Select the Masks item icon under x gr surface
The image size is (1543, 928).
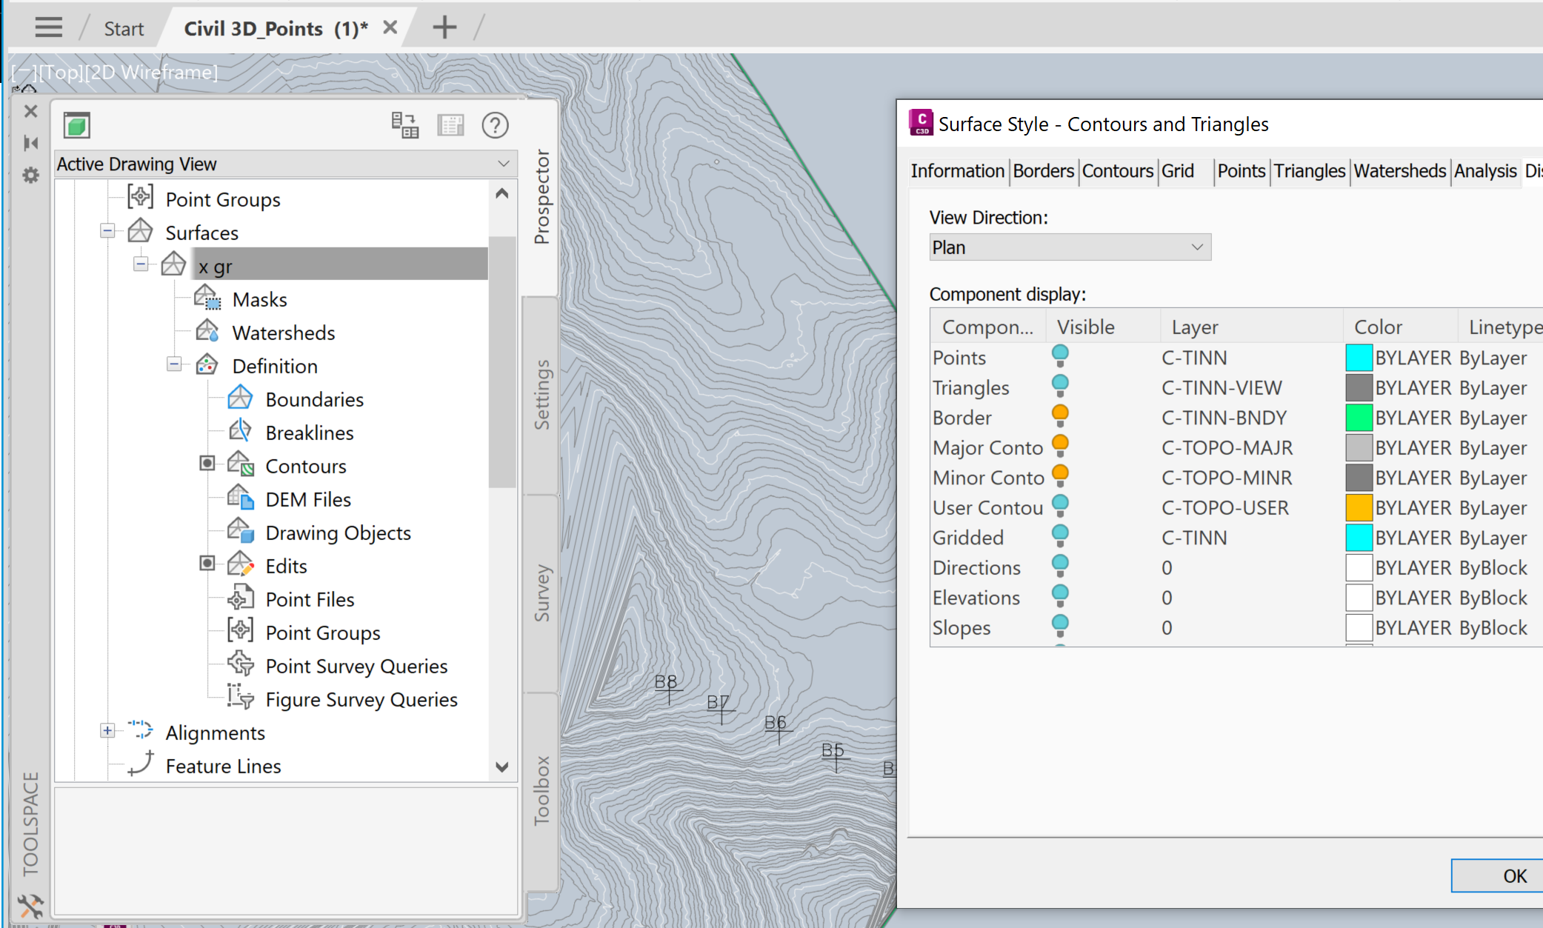tap(208, 297)
